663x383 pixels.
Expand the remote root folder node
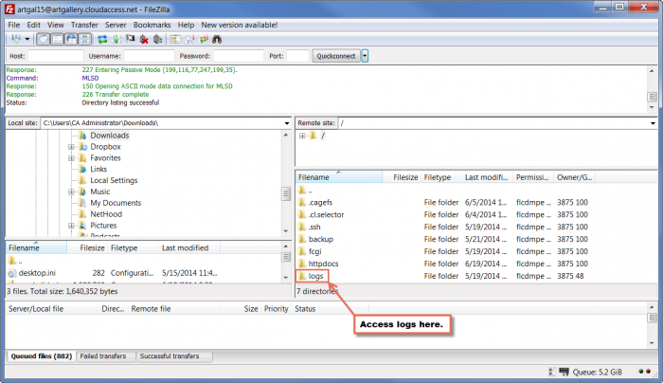(302, 136)
